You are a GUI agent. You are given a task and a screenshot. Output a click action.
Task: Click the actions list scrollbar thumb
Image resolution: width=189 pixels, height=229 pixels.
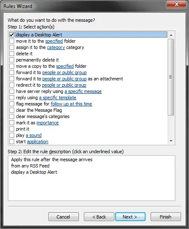pos(171,77)
